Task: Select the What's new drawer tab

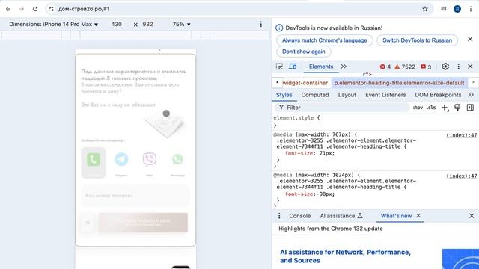Action: [x=396, y=216]
